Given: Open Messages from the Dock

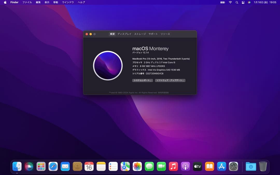Looking at the screenshot, I should [149, 166].
